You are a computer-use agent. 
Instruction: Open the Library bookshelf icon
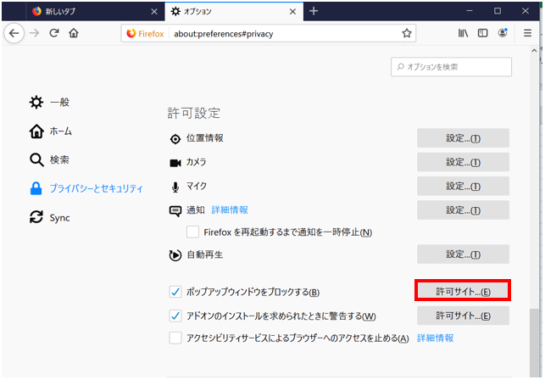463,33
